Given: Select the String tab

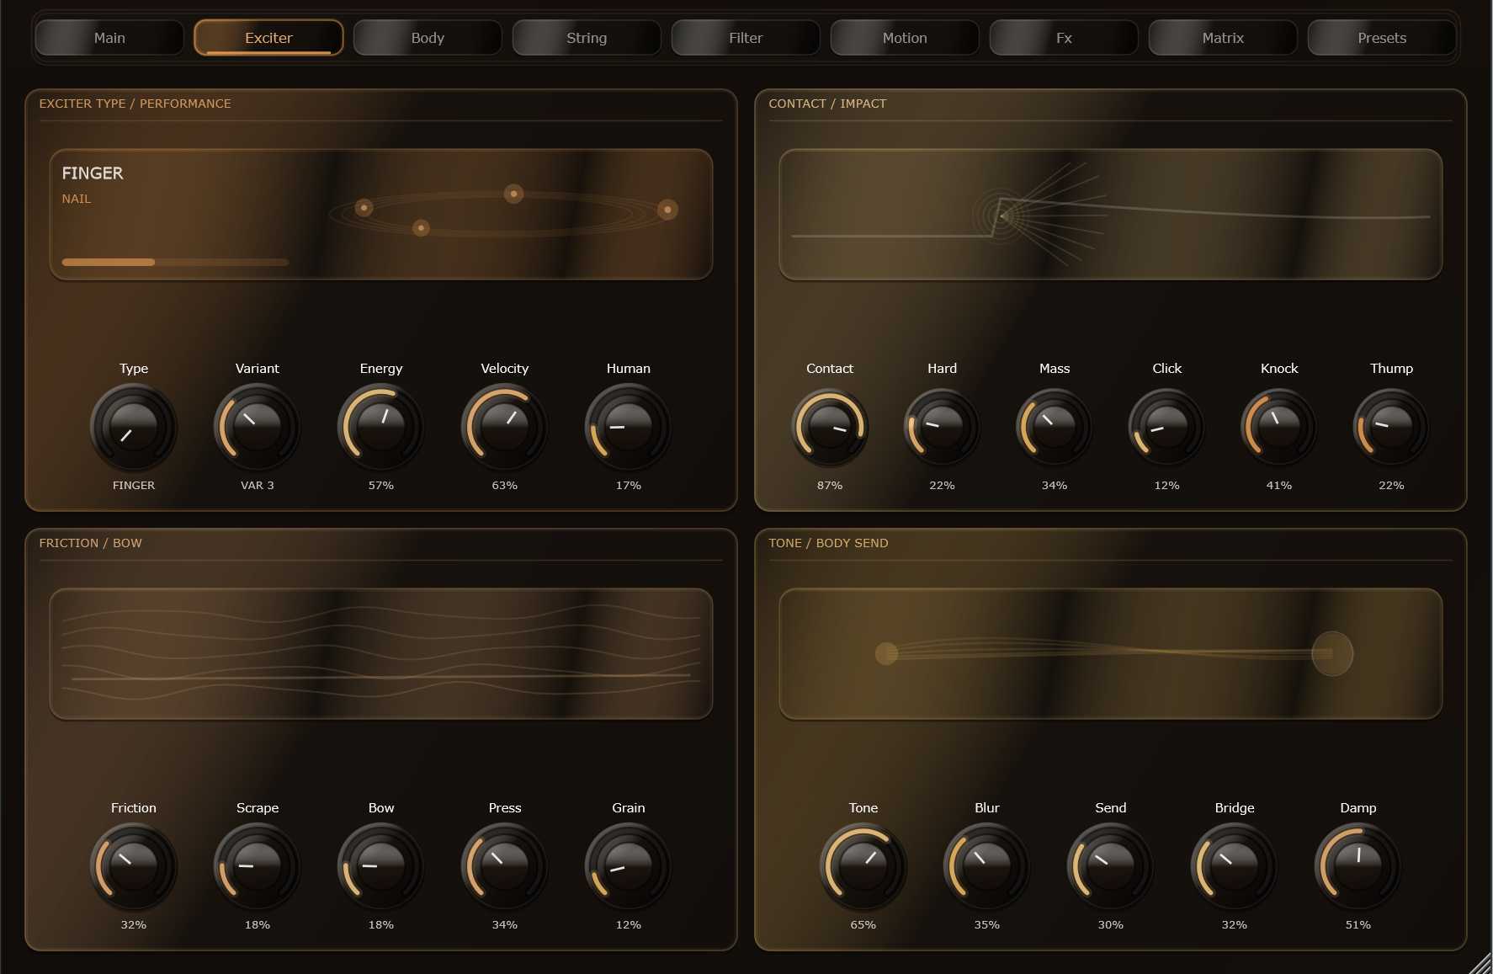Looking at the screenshot, I should [x=587, y=38].
